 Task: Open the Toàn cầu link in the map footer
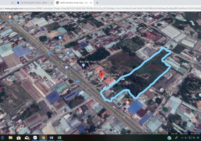pos(174,134)
